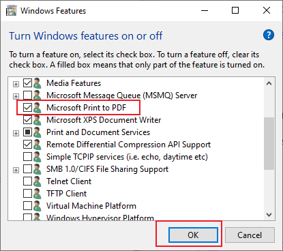
Task: Click the feature list scrollbar thumb
Action: [269, 143]
